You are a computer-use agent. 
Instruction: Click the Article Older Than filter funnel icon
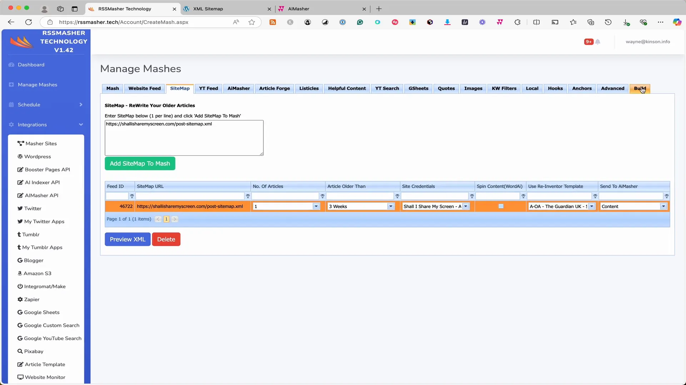pyautogui.click(x=397, y=196)
